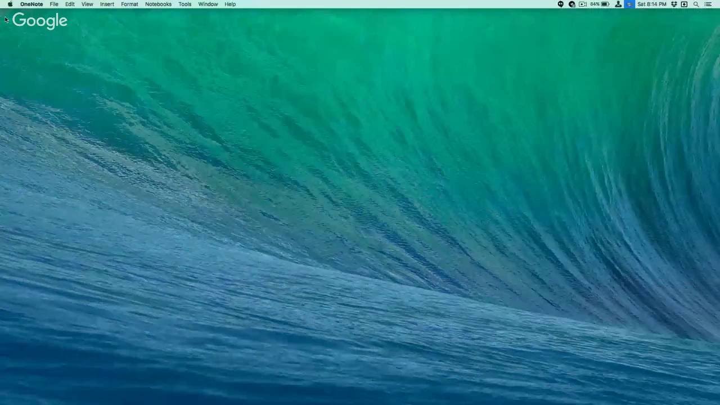Open the Help menu
Screen dimensions: 720x405
coord(230,4)
